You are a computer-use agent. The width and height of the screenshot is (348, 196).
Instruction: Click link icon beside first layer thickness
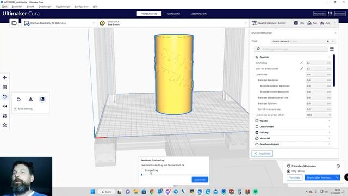(302, 69)
